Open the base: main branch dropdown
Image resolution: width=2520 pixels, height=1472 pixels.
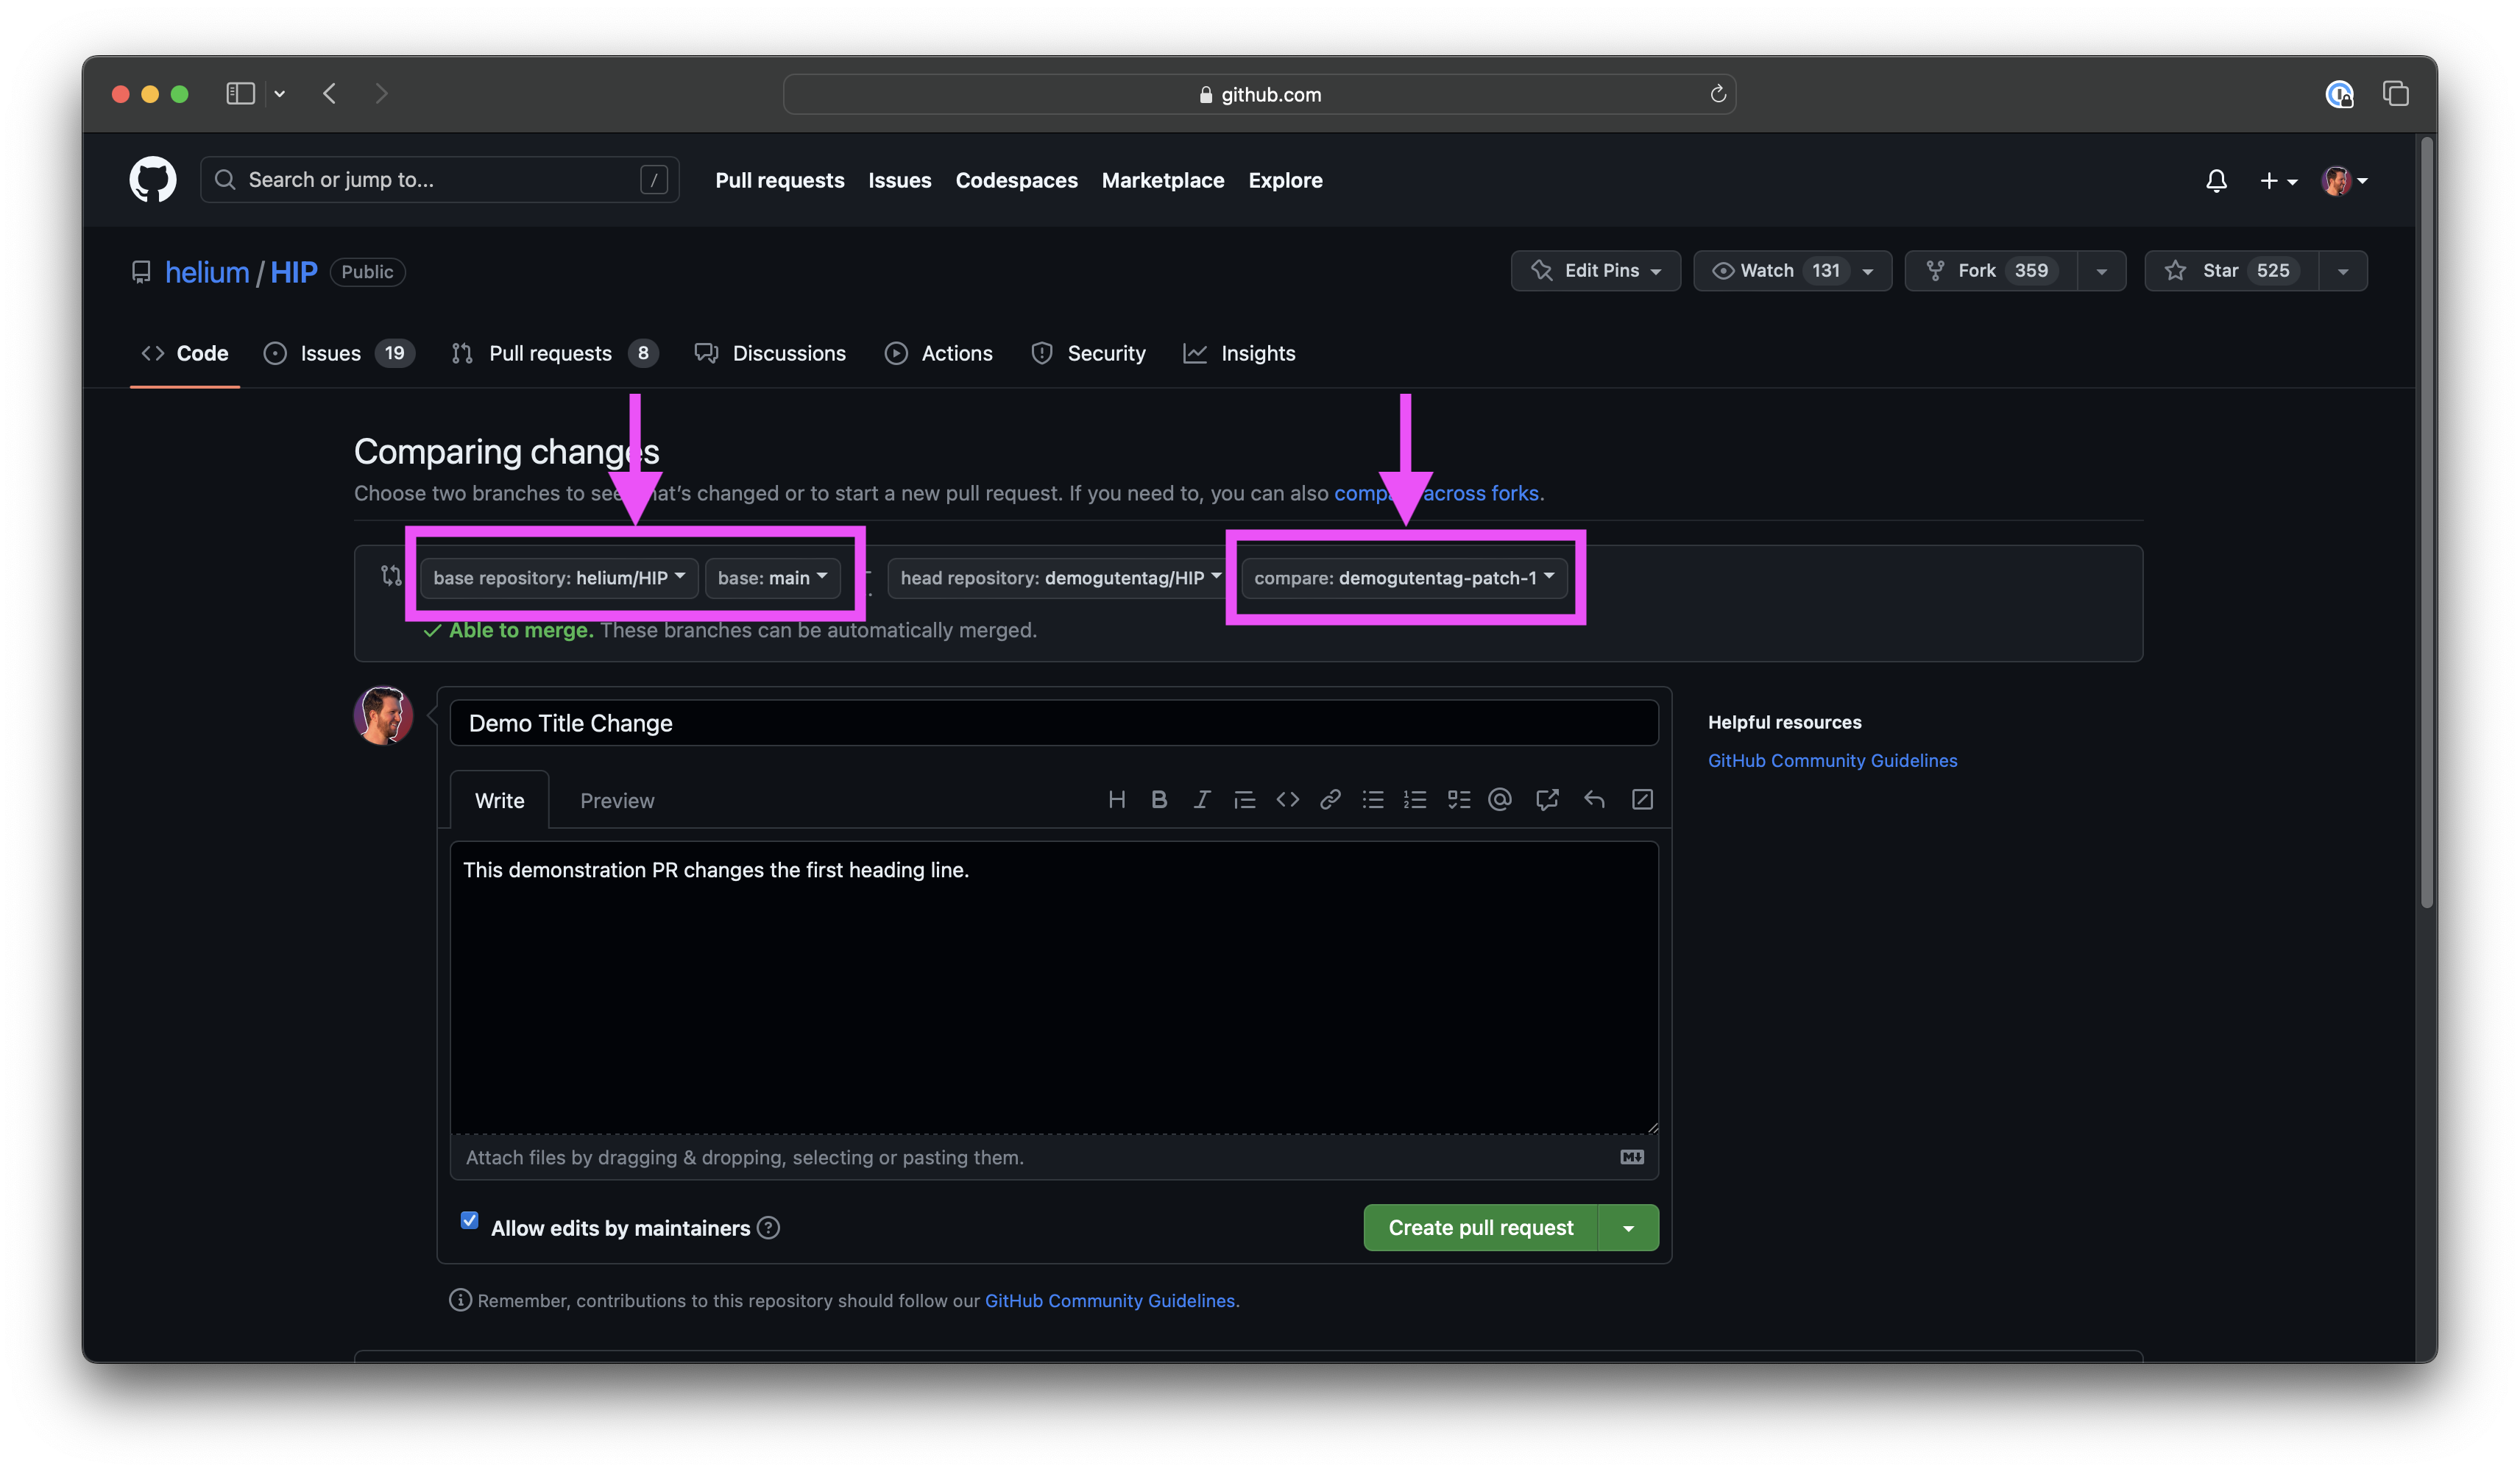point(772,578)
